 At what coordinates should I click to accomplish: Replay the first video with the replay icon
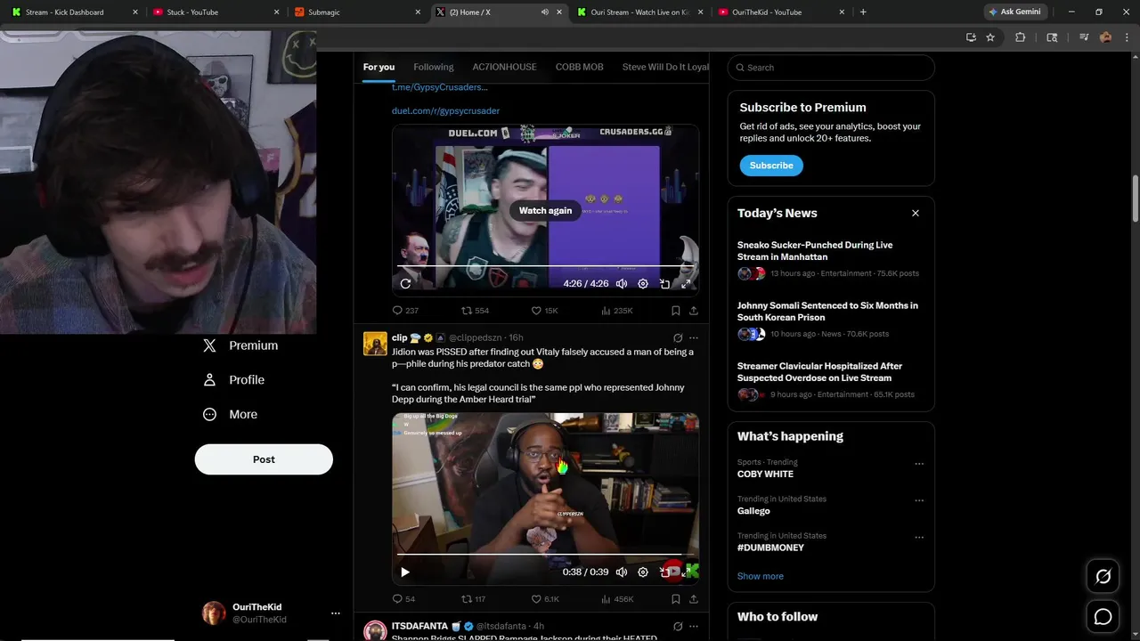pos(405,283)
